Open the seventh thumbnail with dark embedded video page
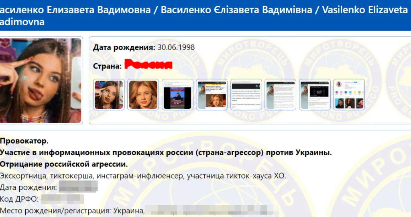The image size is (411, 217). coord(315,95)
